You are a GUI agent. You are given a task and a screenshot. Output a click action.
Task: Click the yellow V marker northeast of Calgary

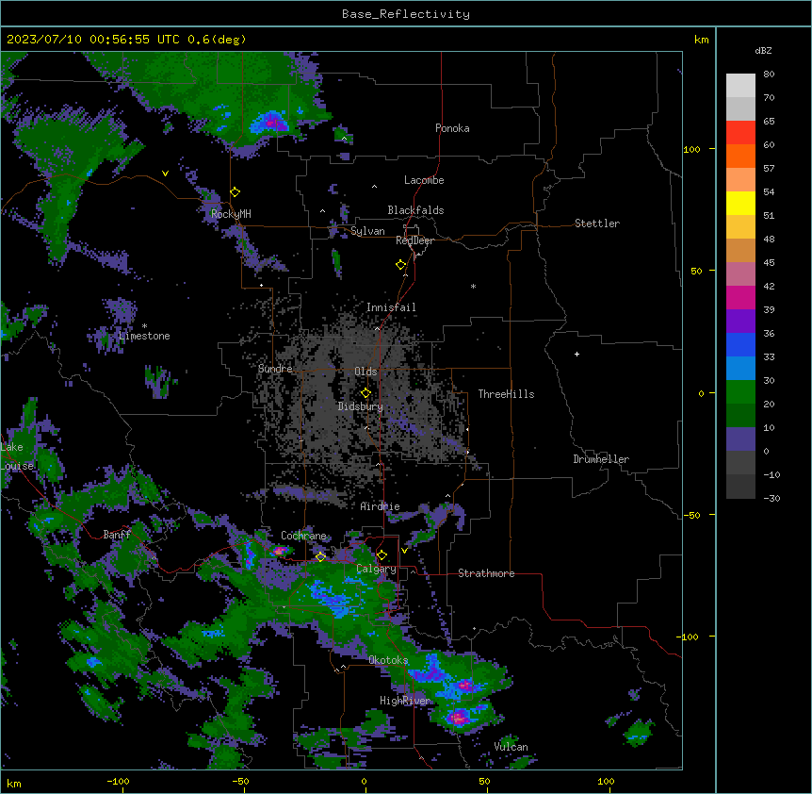(x=404, y=551)
